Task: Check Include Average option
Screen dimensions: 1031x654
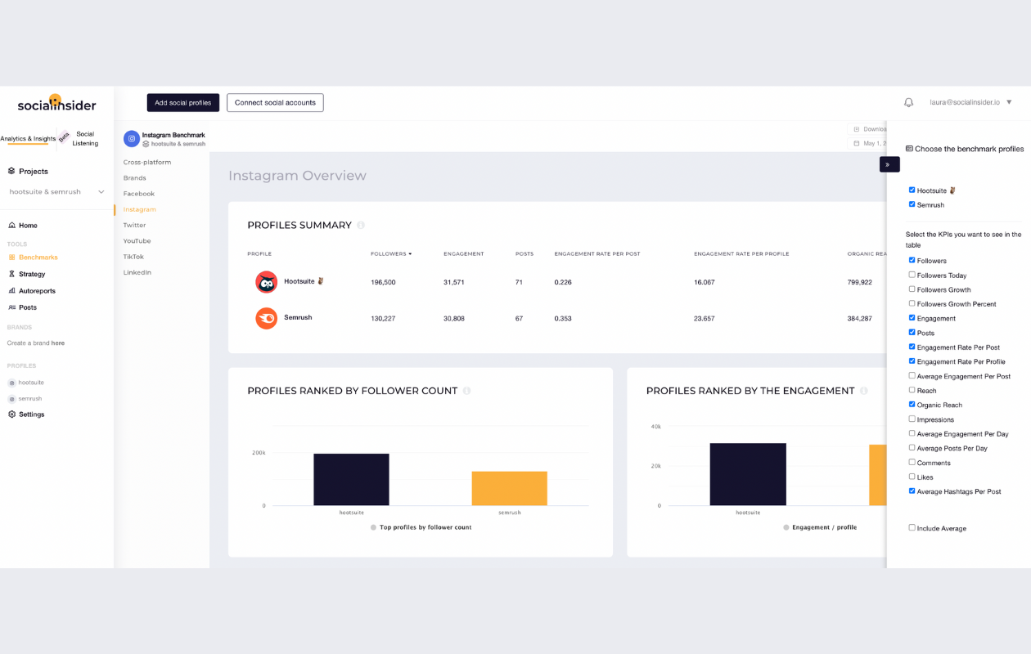Action: point(912,527)
